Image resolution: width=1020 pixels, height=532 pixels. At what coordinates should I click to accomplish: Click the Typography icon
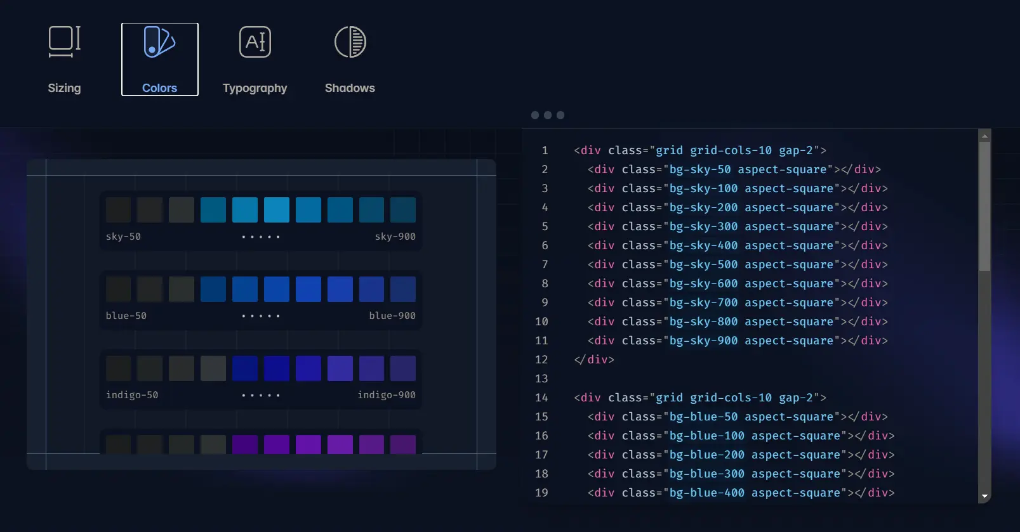click(255, 42)
